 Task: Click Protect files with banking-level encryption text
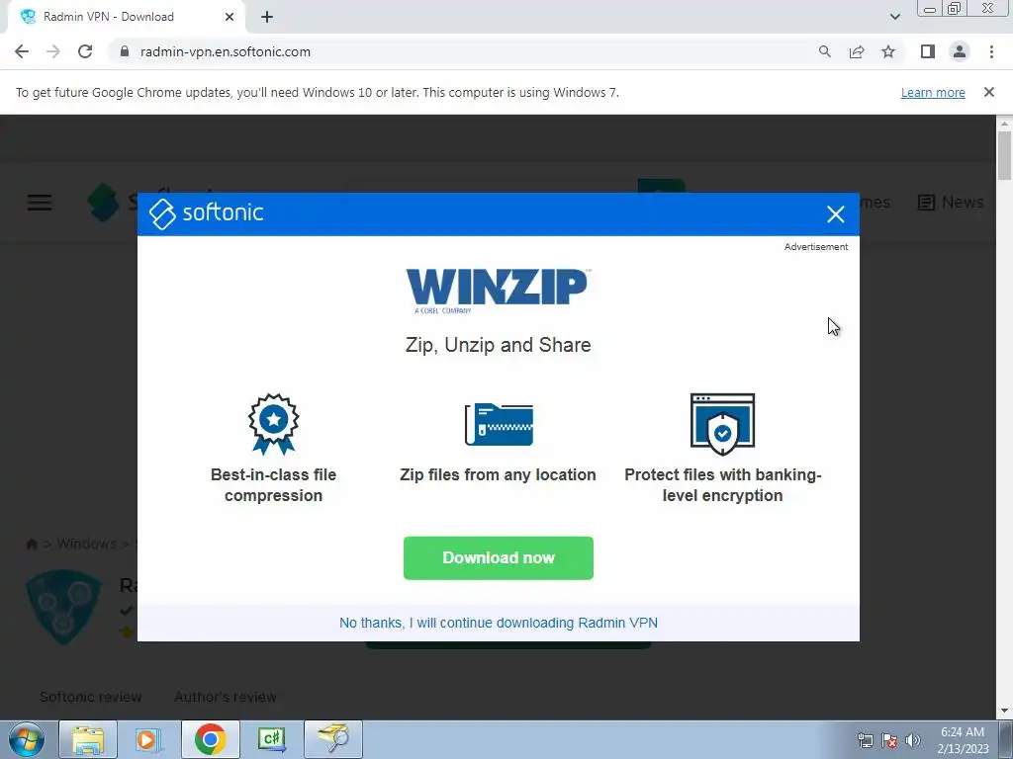723,484
